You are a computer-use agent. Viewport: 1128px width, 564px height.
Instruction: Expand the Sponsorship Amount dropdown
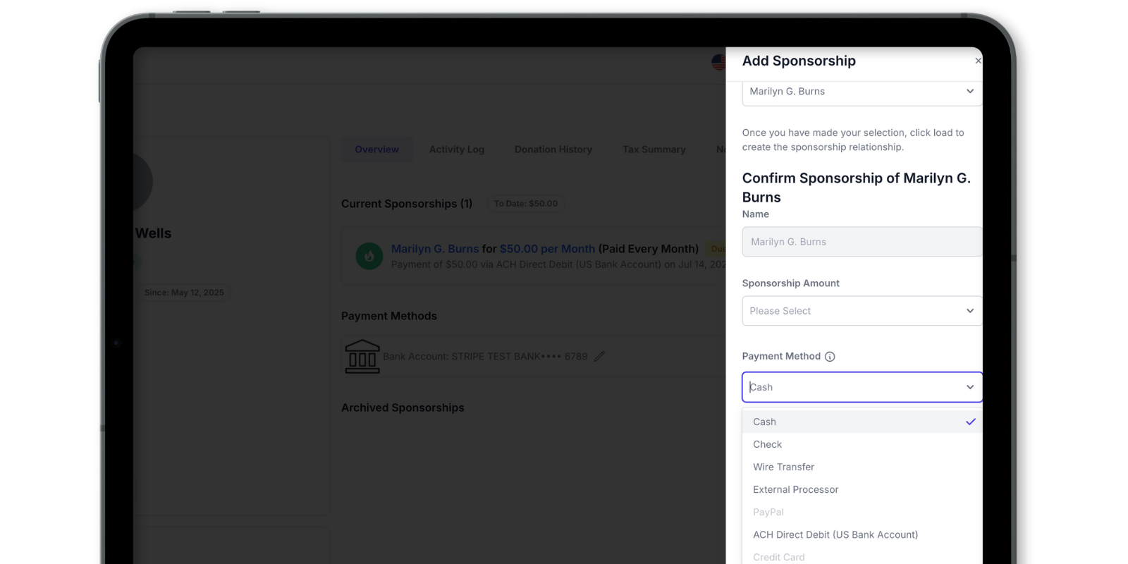click(x=862, y=311)
